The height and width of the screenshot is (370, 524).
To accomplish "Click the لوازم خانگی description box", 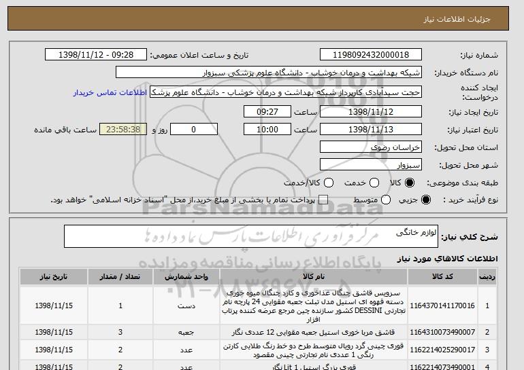I will point(251,236).
